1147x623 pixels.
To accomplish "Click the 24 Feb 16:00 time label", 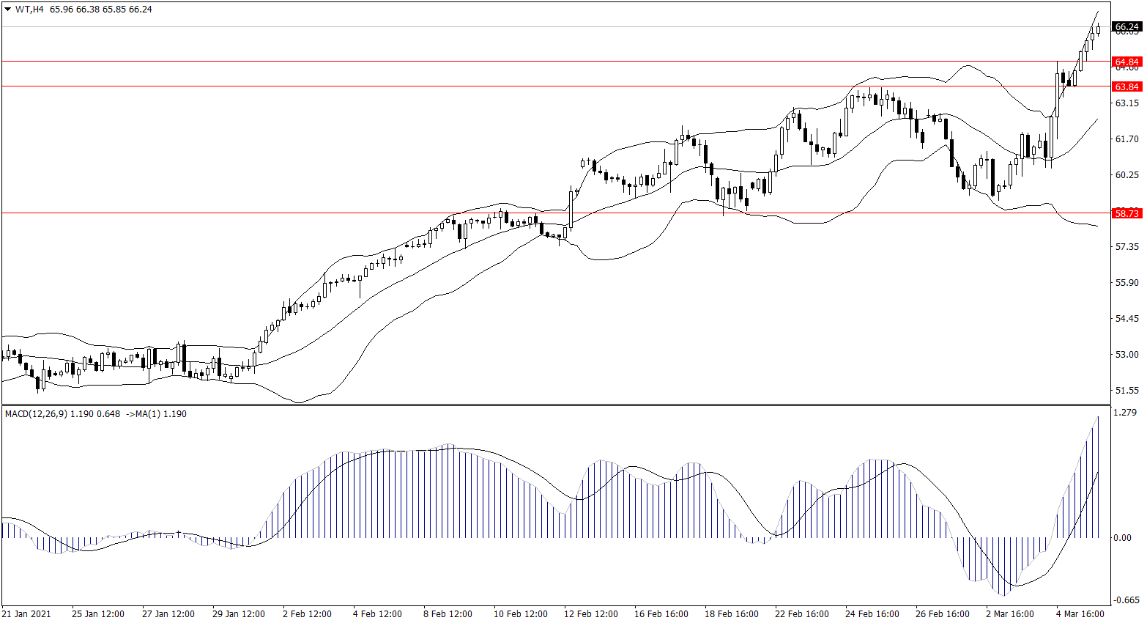I will pyautogui.click(x=872, y=614).
